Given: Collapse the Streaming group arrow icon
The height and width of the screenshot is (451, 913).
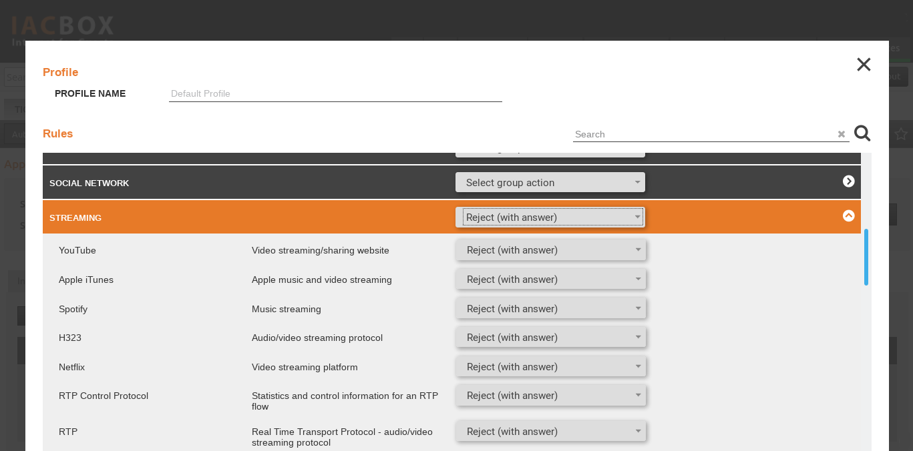Looking at the screenshot, I should [x=849, y=216].
